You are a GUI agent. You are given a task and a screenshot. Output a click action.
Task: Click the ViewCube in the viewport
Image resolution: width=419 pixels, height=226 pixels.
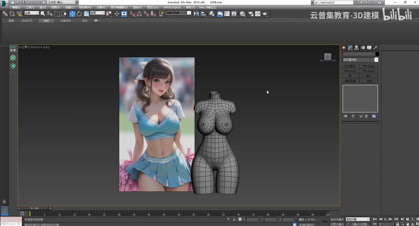click(x=328, y=57)
